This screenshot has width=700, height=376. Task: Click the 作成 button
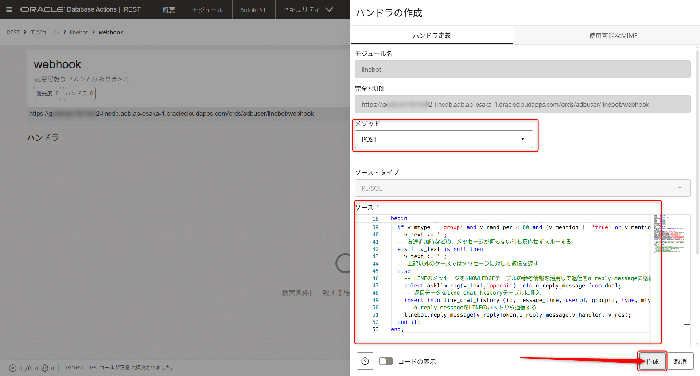click(x=652, y=361)
